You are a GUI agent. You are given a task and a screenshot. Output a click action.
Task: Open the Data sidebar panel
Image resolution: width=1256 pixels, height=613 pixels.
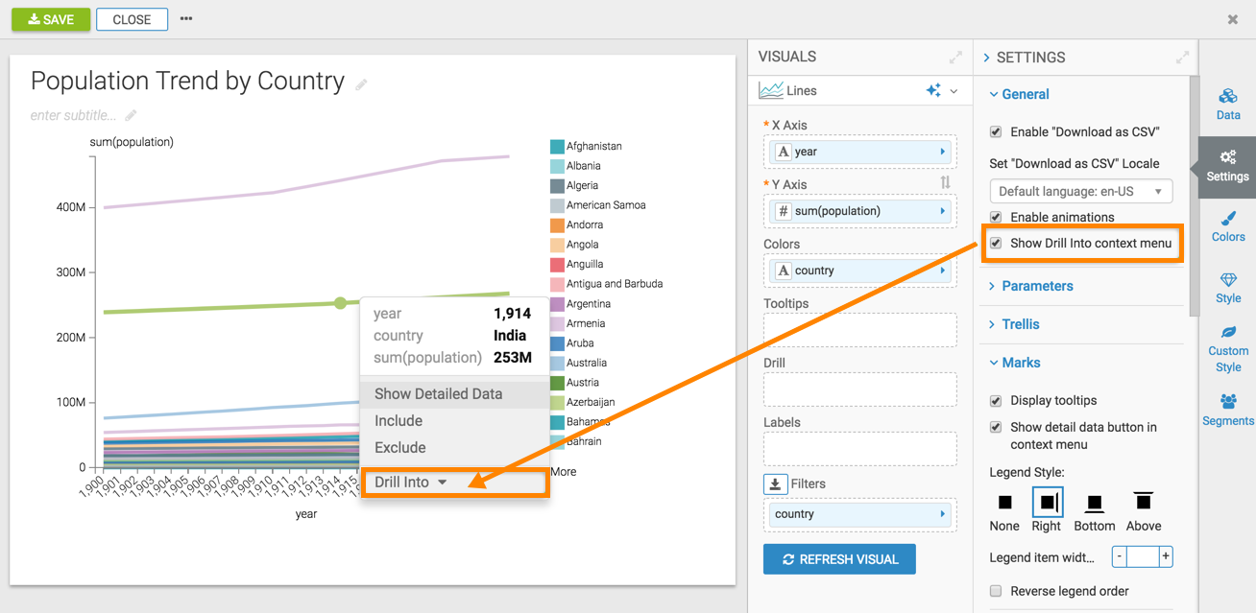tap(1227, 104)
